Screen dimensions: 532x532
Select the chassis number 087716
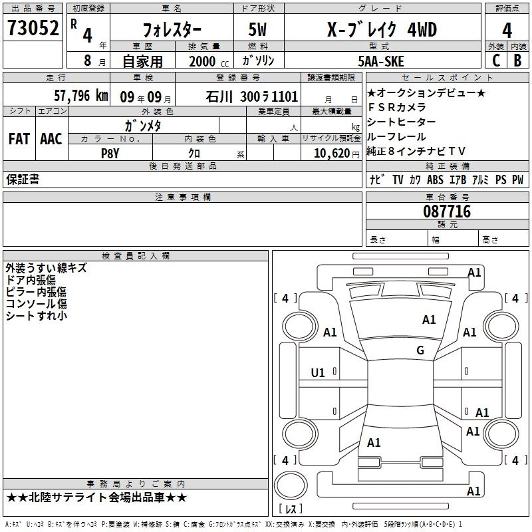click(x=447, y=211)
